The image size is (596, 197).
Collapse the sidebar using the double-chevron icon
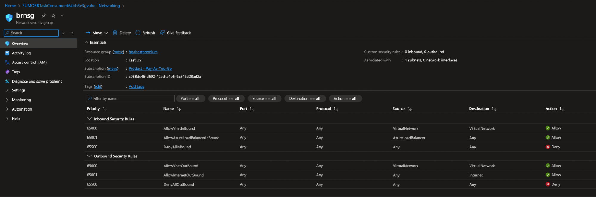click(72, 33)
